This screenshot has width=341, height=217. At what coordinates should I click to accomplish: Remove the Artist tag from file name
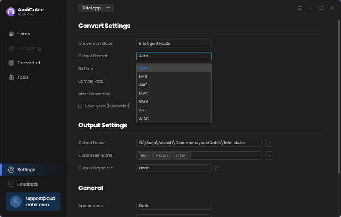pos(187,156)
